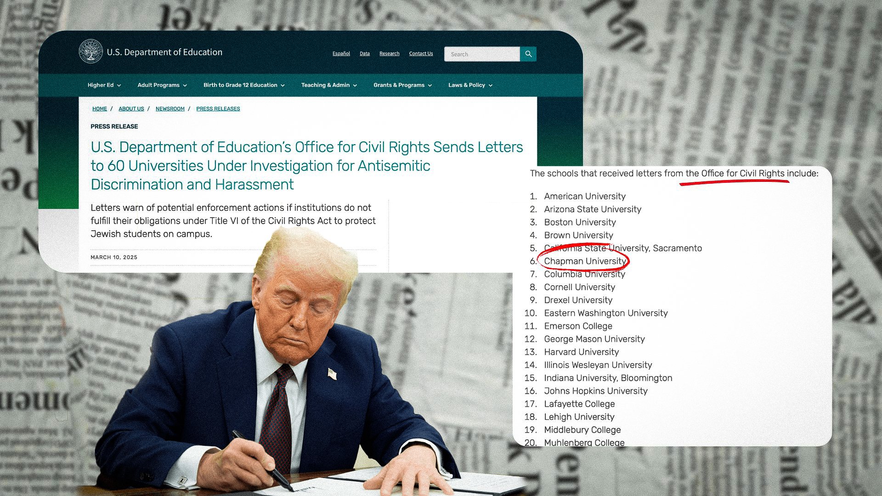Open the Data link in header
882x496 pixels.
365,54
